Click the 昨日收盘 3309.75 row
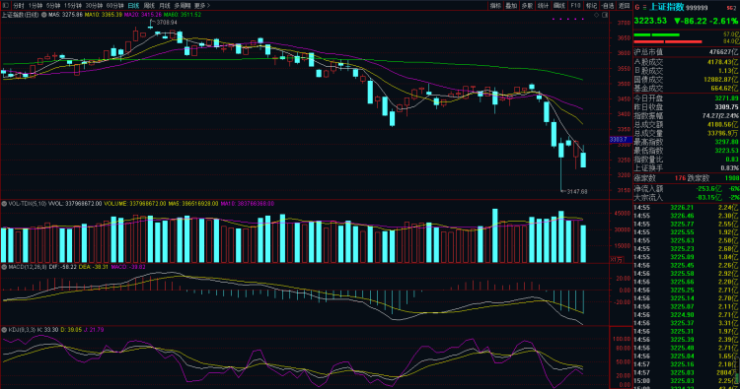This screenshot has height=389, width=740. tap(686, 107)
